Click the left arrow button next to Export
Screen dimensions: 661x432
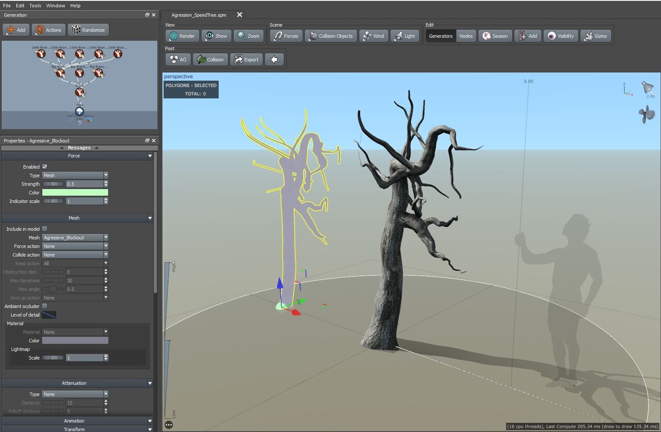274,59
